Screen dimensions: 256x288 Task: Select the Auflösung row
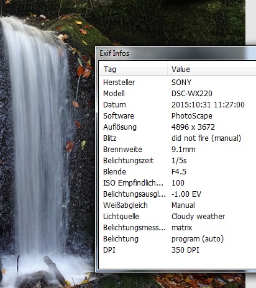pyautogui.click(x=178, y=127)
